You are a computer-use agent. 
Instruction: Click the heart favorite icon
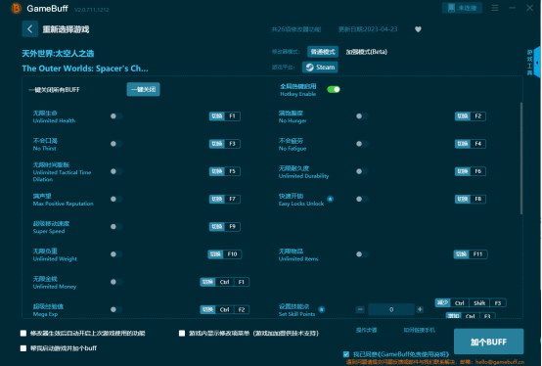418,29
